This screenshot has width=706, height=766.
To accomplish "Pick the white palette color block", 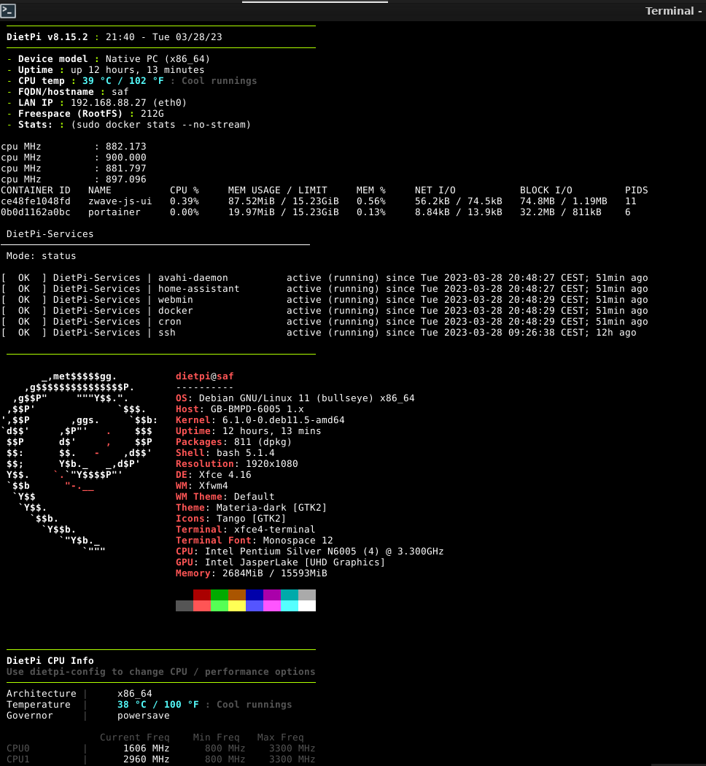I will pos(307,606).
